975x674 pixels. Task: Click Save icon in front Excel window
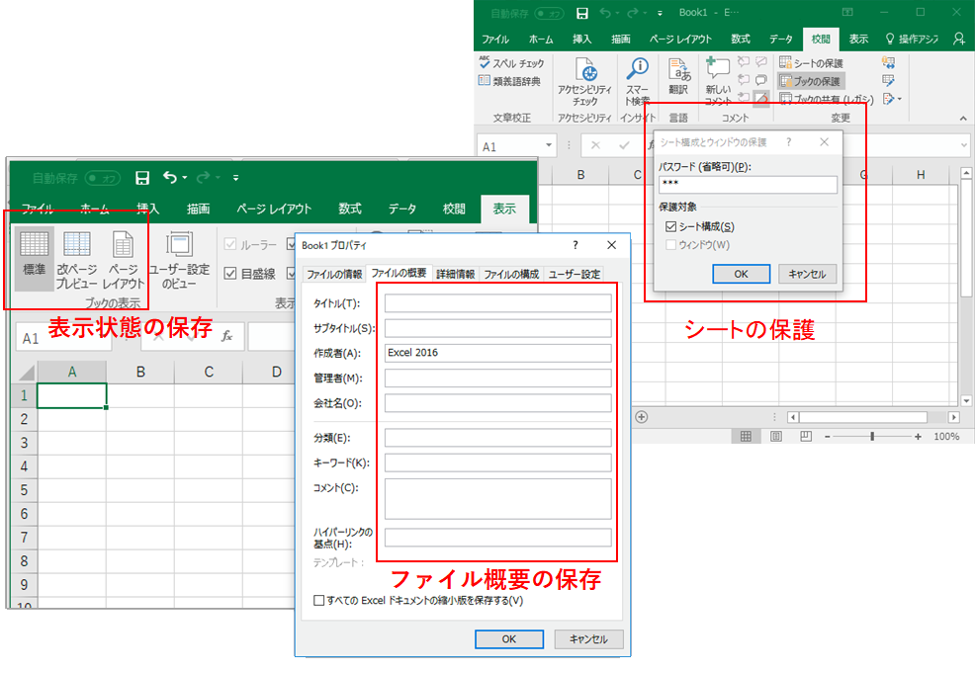pyautogui.click(x=142, y=178)
